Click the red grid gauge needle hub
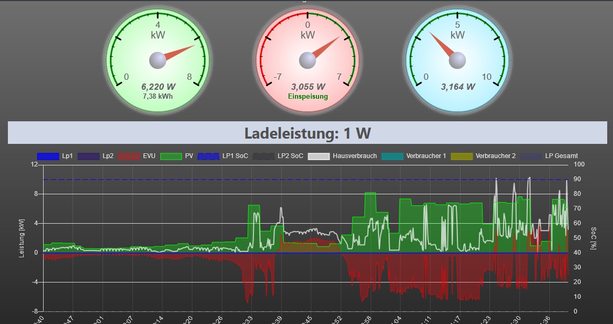Screen dimensions: 613x324 tap(307, 60)
